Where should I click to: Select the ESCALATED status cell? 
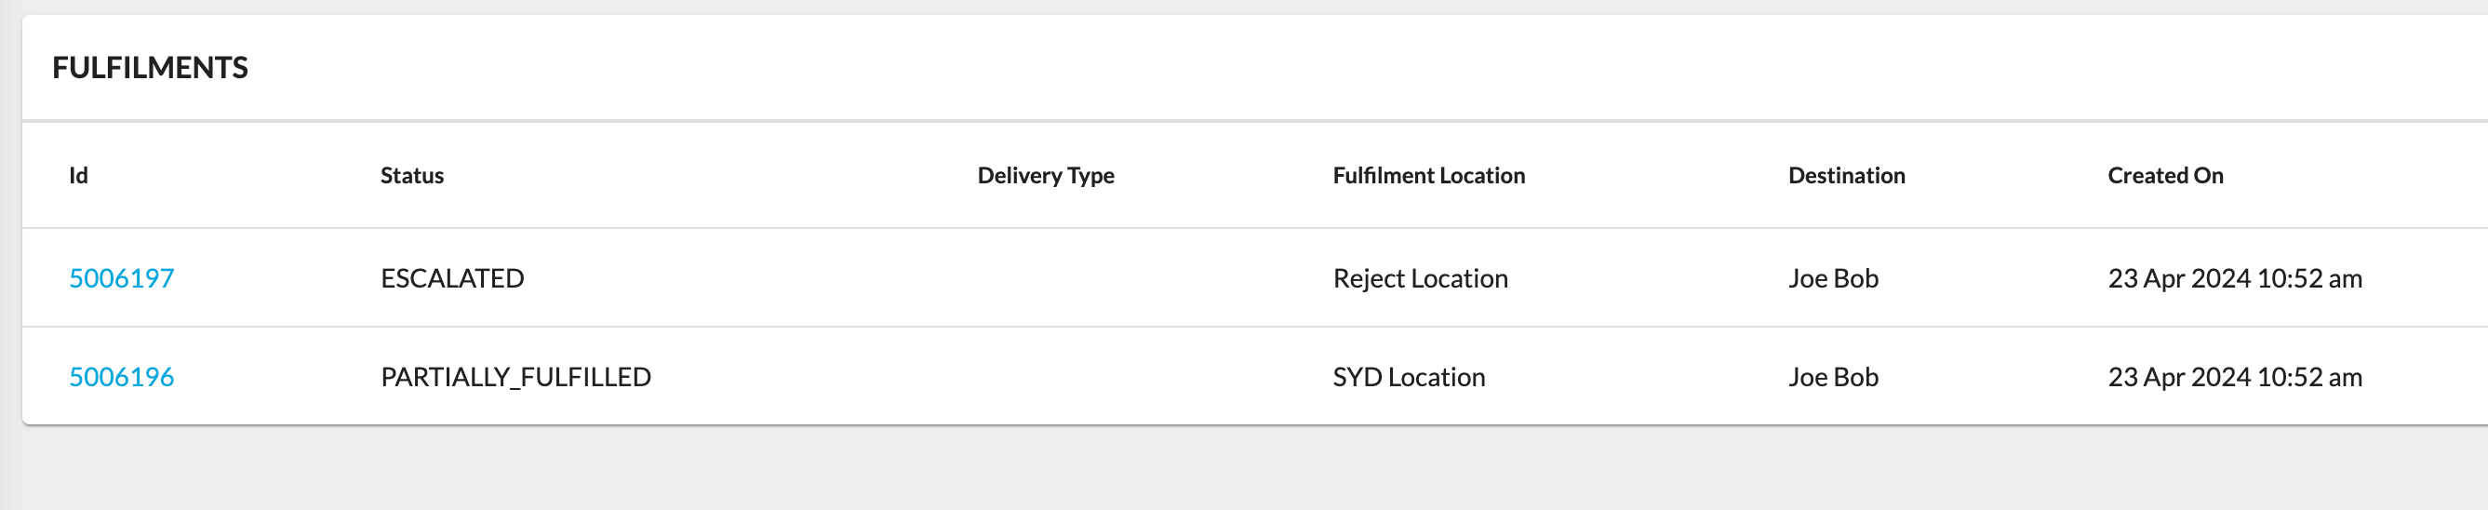[x=452, y=278]
